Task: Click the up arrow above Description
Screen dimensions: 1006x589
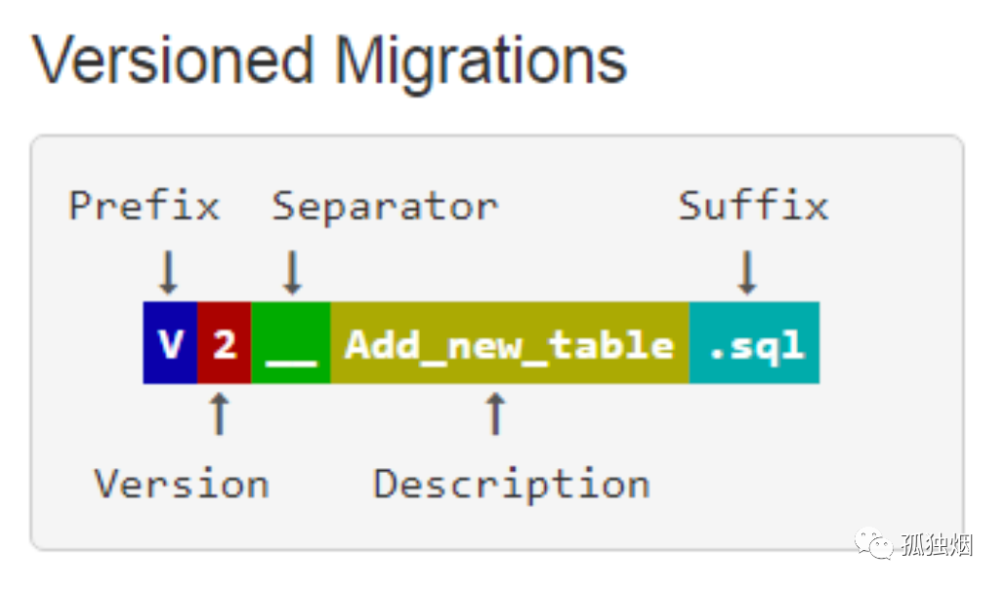Action: click(494, 414)
